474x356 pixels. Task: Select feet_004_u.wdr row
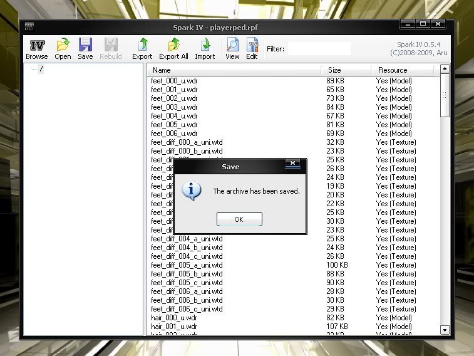point(174,116)
